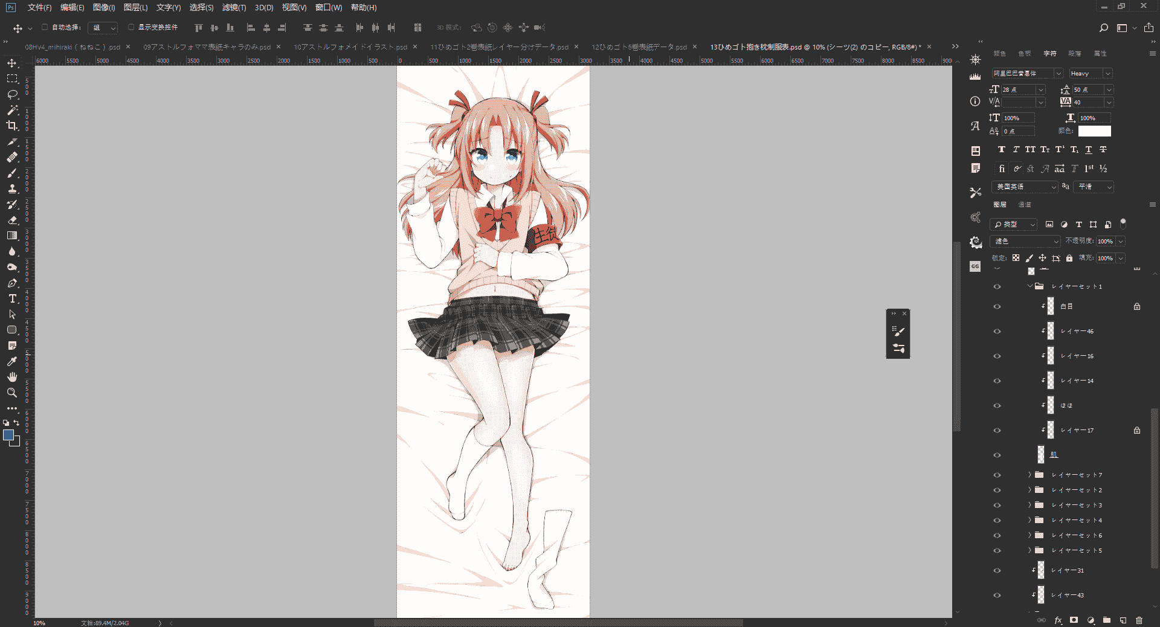Click the font size 28 点 field

tap(1020, 89)
